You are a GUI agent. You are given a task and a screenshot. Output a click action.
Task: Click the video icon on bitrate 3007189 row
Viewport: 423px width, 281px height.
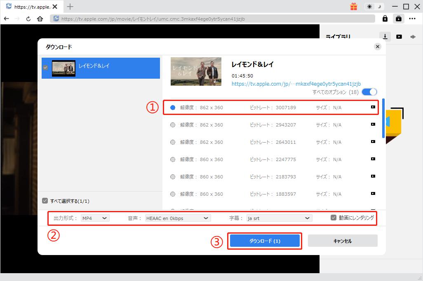click(x=373, y=107)
